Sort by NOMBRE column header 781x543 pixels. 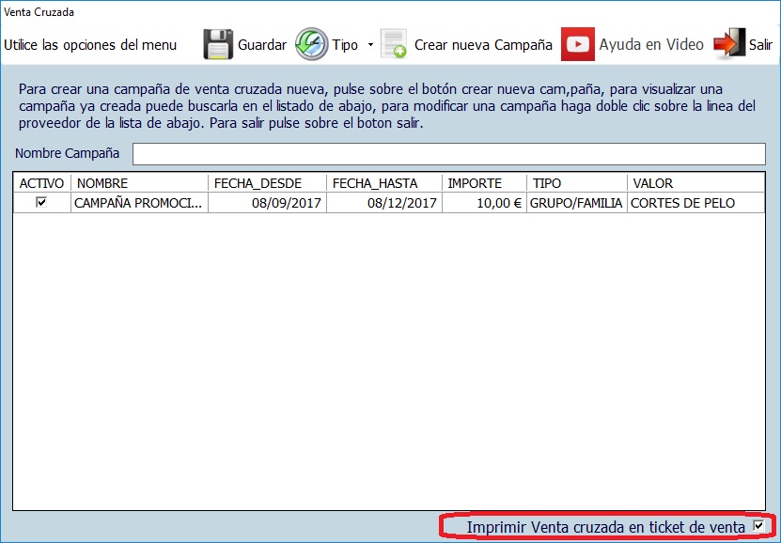[x=139, y=183]
